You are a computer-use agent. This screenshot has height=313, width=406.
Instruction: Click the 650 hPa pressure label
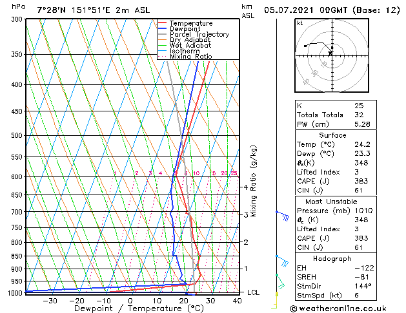pyautogui.click(x=18, y=195)
